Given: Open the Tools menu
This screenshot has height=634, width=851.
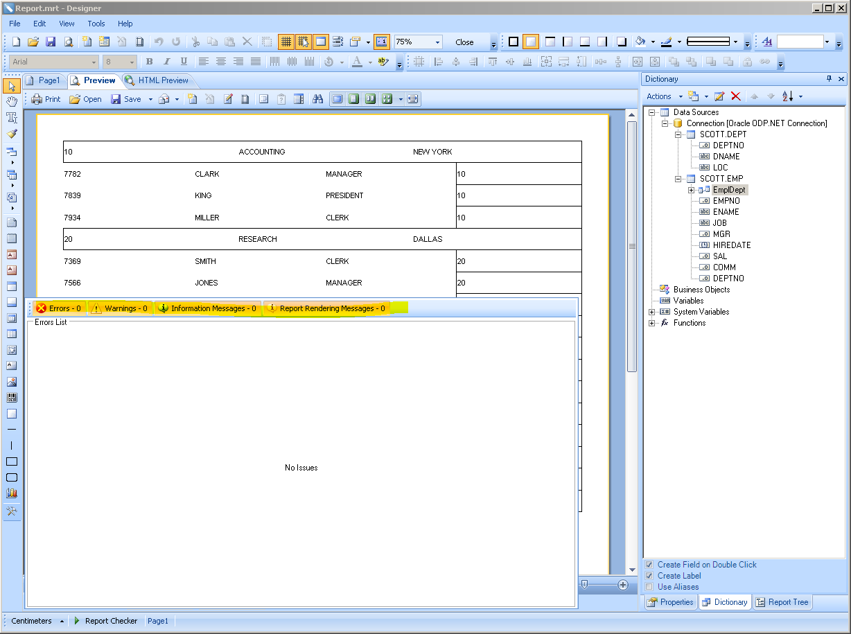Looking at the screenshot, I should pos(96,24).
